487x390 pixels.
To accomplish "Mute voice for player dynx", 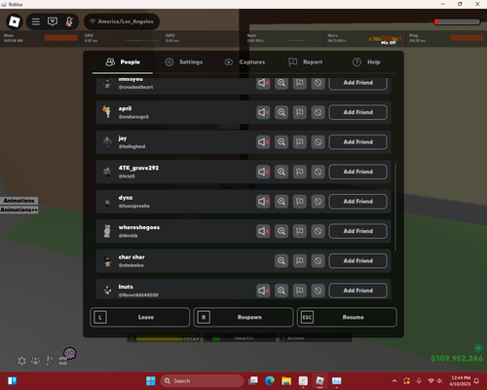I will [x=263, y=202].
